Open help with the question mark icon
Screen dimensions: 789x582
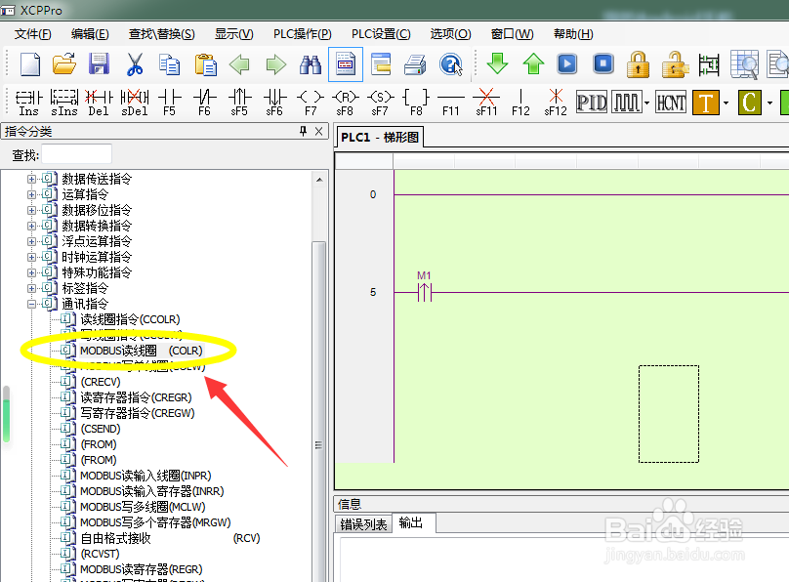451,64
